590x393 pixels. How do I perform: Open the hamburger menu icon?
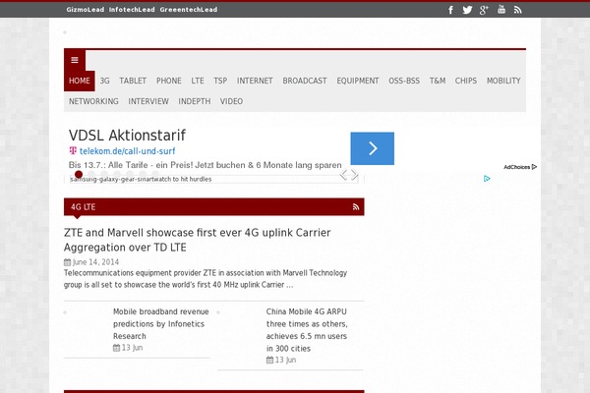click(x=75, y=60)
